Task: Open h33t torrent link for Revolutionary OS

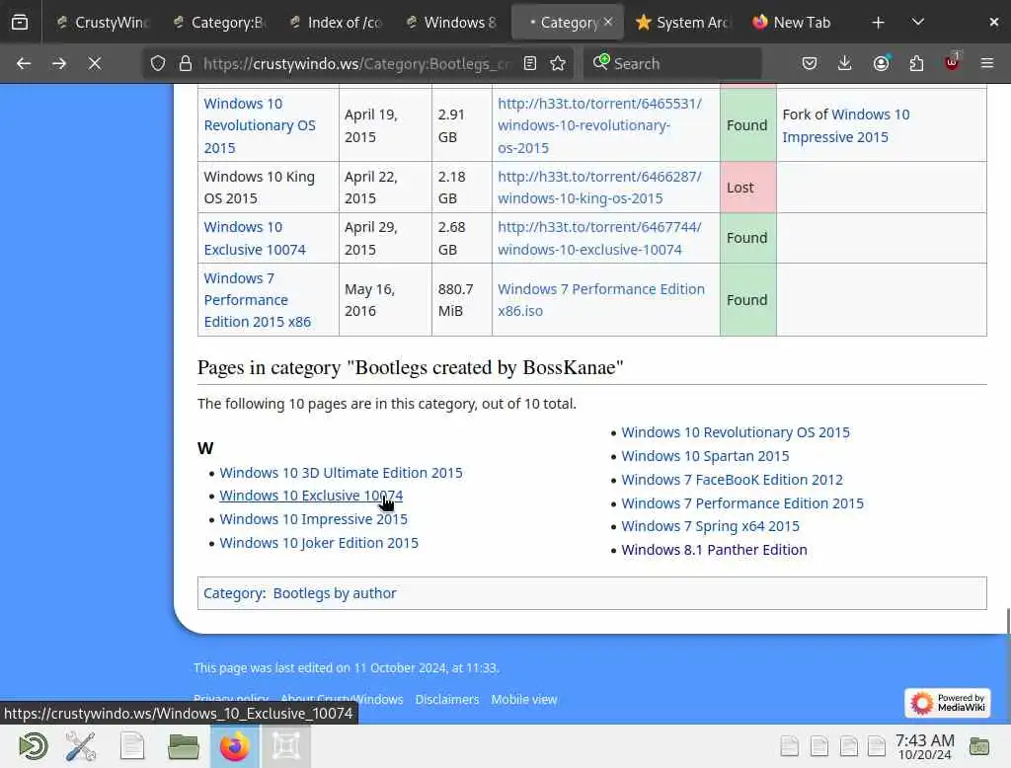Action: [x=599, y=125]
